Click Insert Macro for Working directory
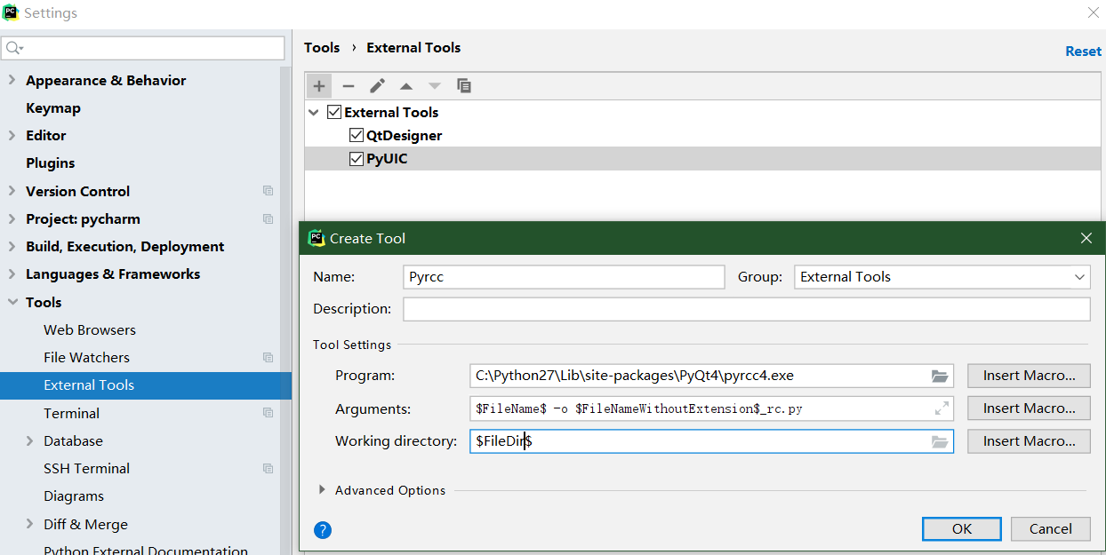 tap(1029, 441)
